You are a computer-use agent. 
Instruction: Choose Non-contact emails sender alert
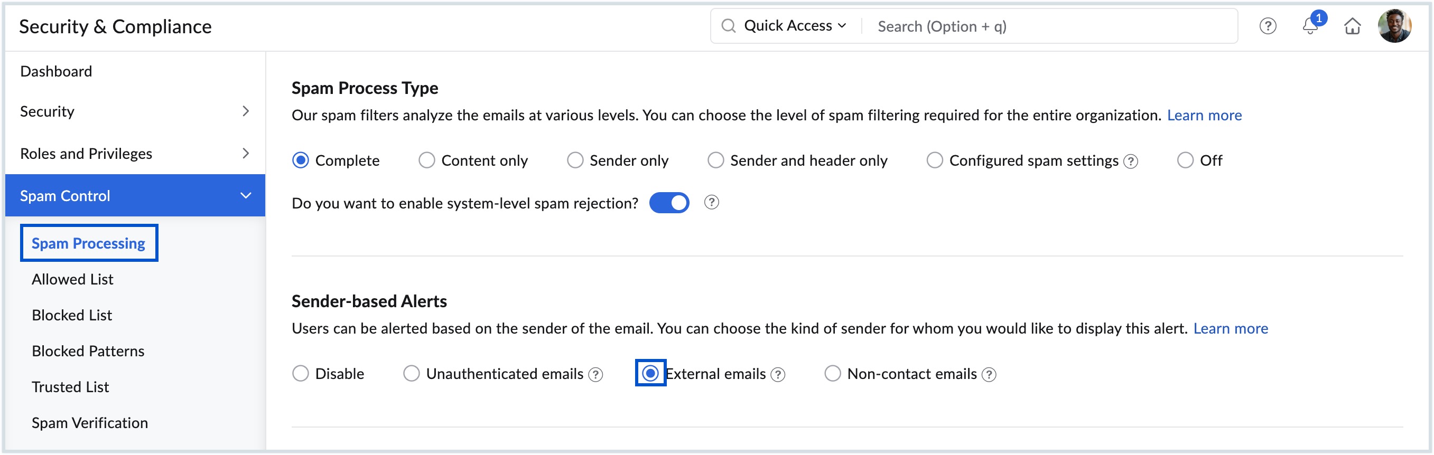click(x=832, y=373)
